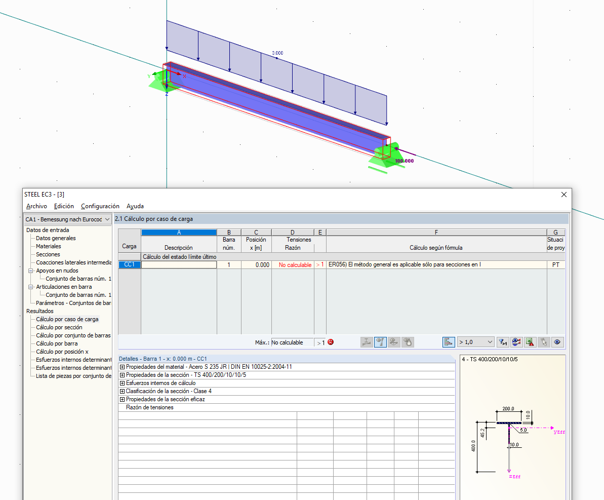Screen dimensions: 604x500
Task: Click the fourth greyed view-mode icon
Action: click(408, 342)
